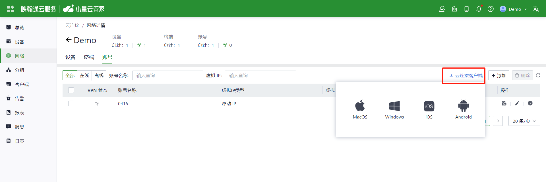The width and height of the screenshot is (546, 182).
Task: Switch language with the translate icon
Action: pyautogui.click(x=536, y=9)
